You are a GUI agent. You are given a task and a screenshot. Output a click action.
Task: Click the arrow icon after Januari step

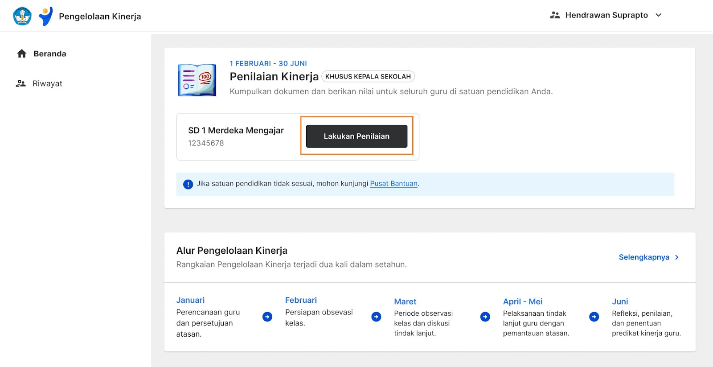click(267, 317)
